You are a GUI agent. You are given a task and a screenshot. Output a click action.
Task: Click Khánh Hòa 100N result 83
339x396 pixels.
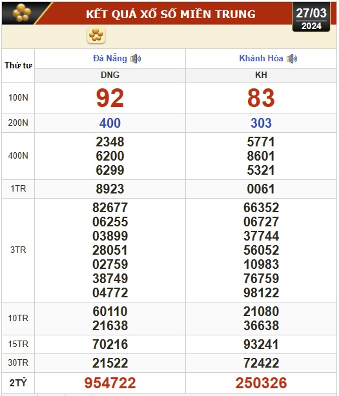(x=261, y=98)
